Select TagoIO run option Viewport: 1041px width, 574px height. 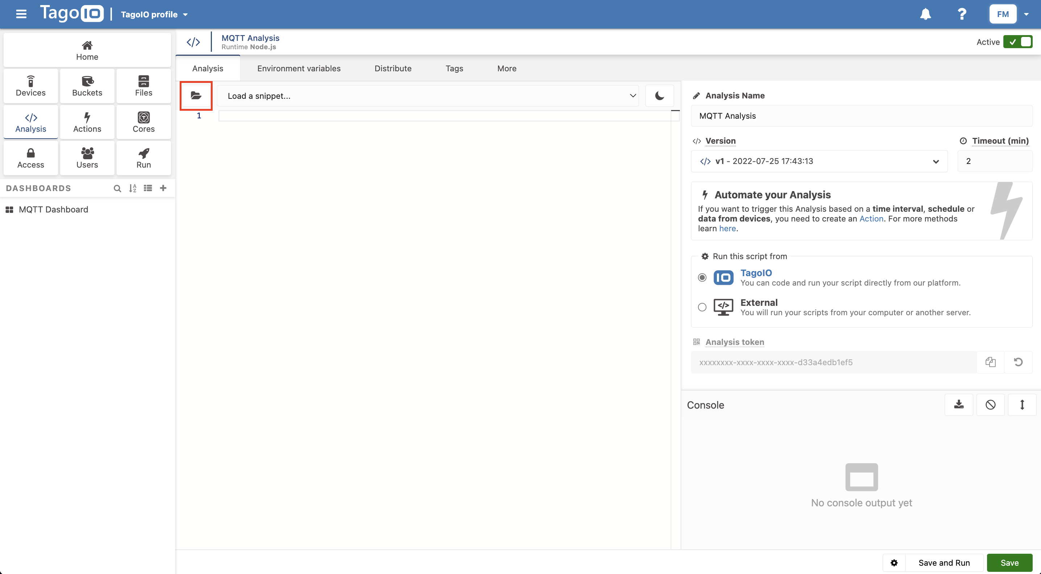coord(702,278)
